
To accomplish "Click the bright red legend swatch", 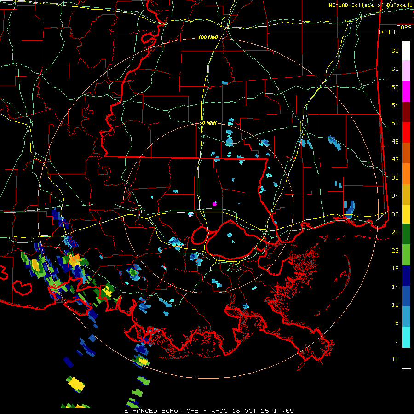I will (406, 133).
